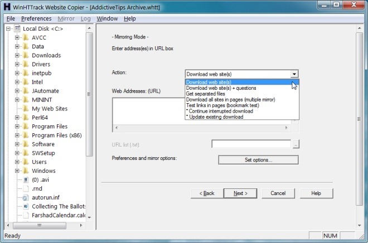Expand the Drivers folder node
Screen dimensions: 368x243
coord(17,64)
